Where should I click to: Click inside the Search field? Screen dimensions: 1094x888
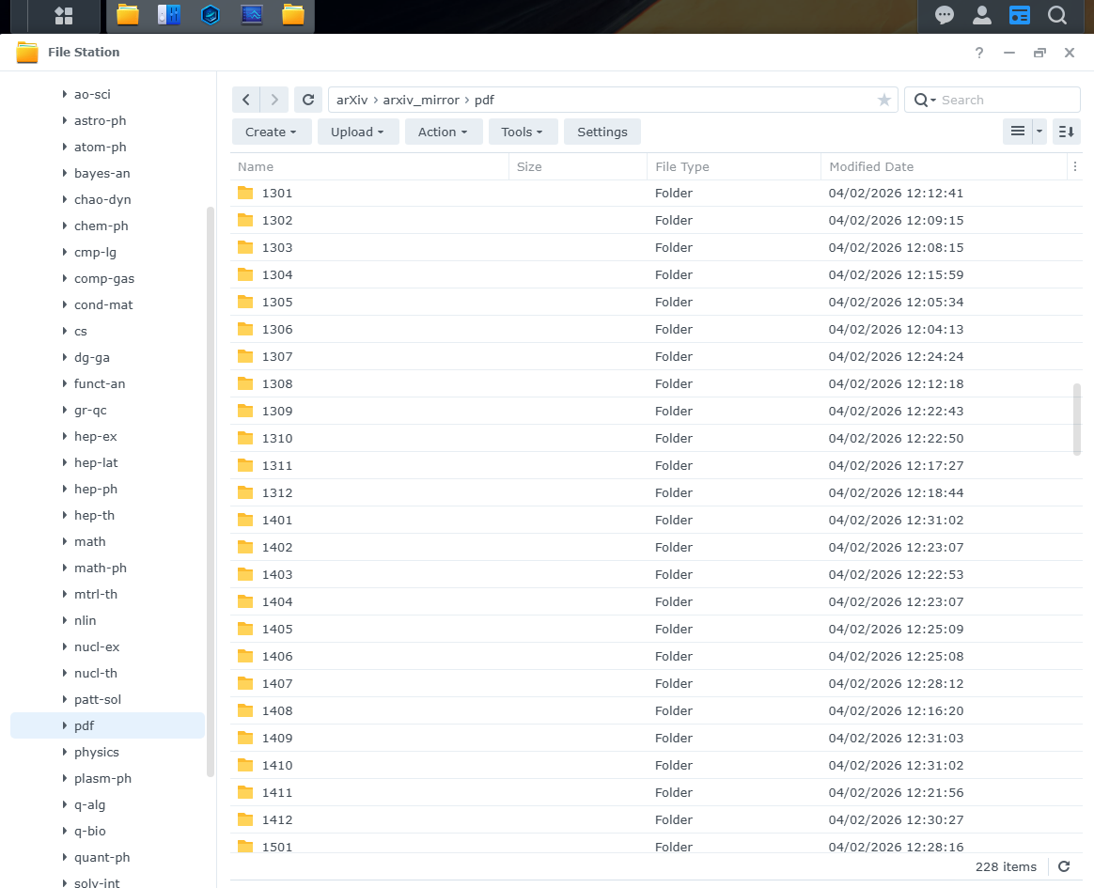point(996,100)
